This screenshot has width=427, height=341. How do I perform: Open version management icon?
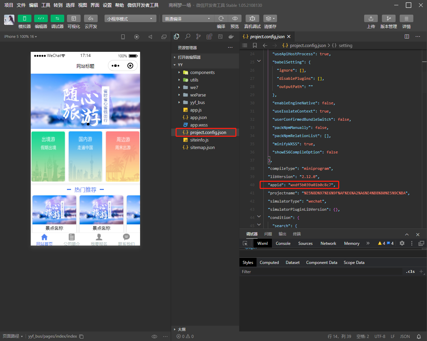pos(388,18)
